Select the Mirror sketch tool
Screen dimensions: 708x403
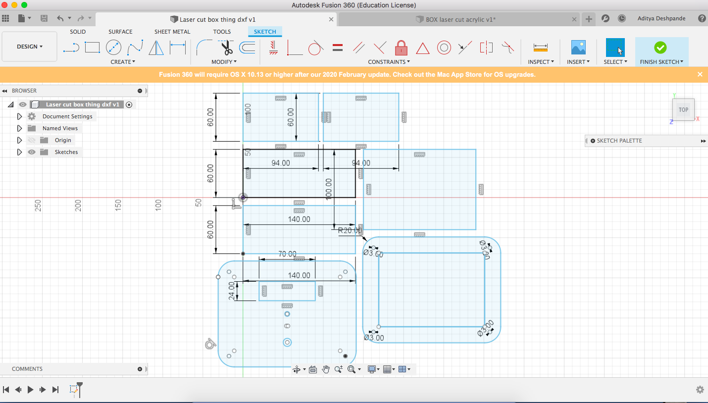156,48
